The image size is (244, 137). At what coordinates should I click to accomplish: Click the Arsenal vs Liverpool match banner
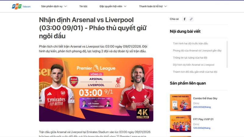click(96, 89)
